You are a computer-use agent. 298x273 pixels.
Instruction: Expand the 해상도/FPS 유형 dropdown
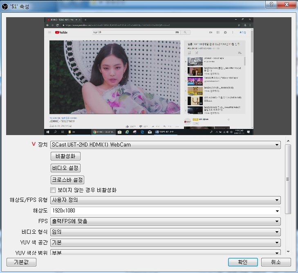pos(165,200)
